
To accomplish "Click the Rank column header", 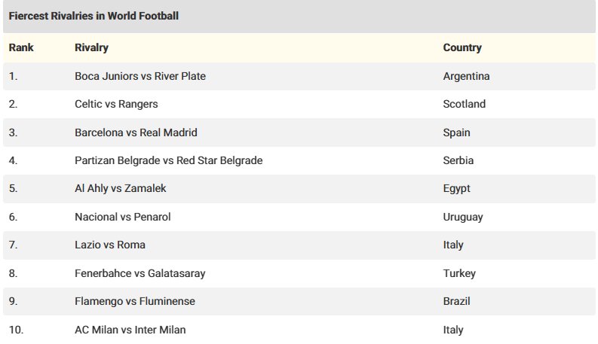I will pyautogui.click(x=21, y=47).
